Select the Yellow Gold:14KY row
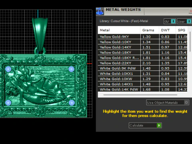The width and height of the screenshot is (192, 144). pos(142,47)
